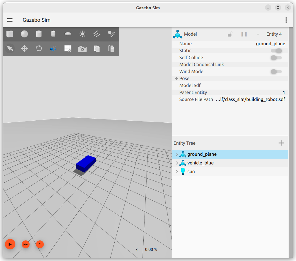Toggle the Static switch

point(276,51)
